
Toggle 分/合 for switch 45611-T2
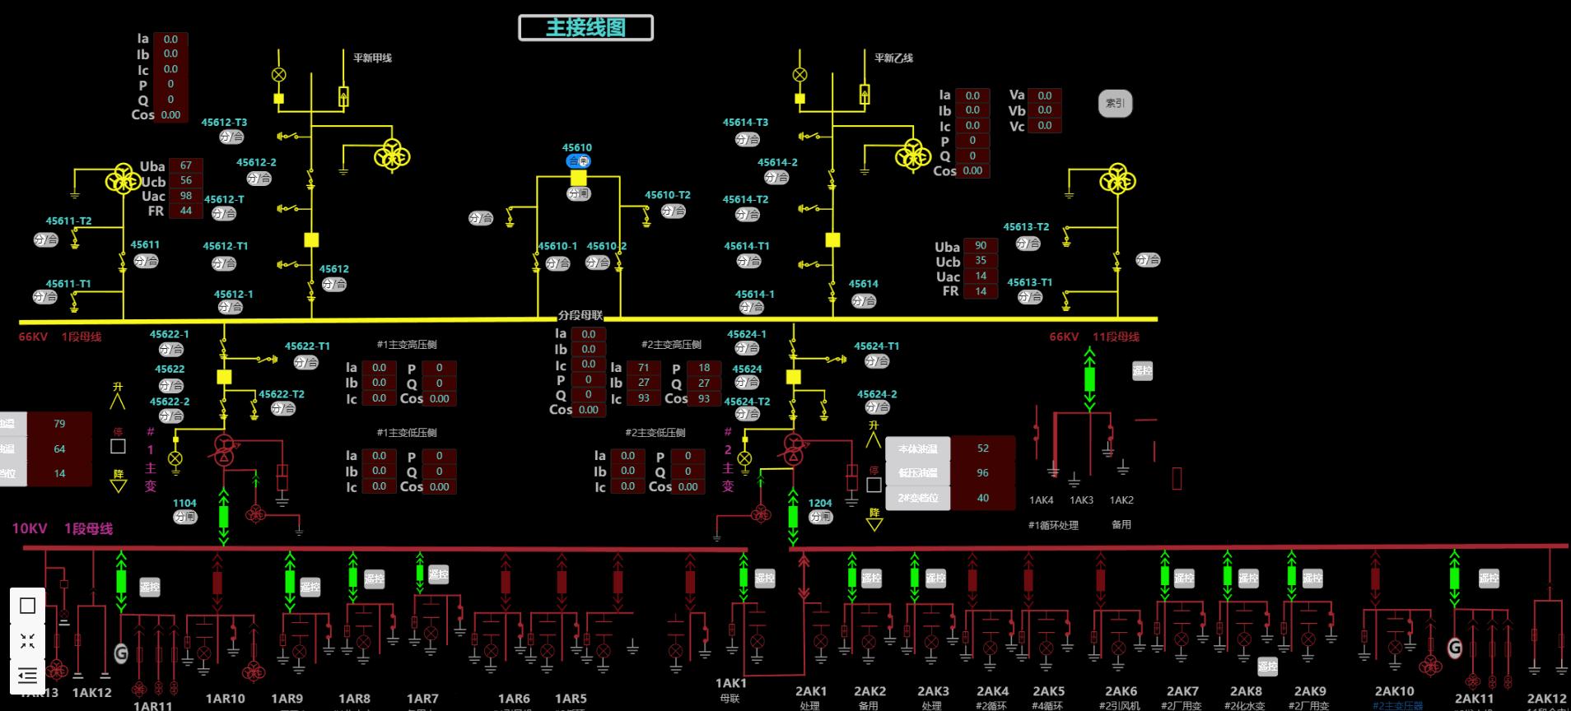pos(46,239)
